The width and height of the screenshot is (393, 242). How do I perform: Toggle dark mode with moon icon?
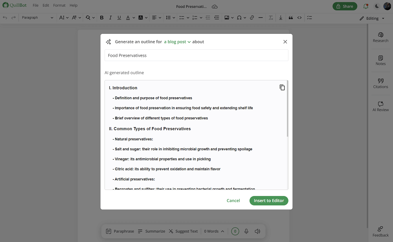tap(377, 6)
